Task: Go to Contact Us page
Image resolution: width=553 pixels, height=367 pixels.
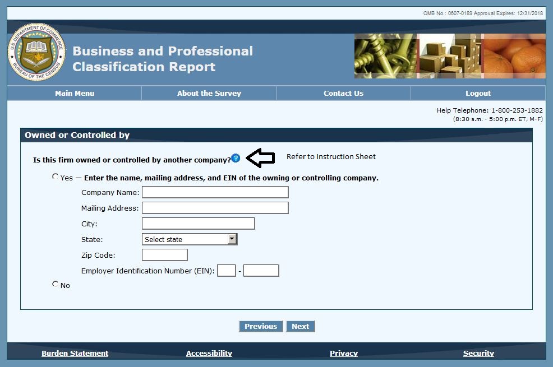Action: click(x=343, y=94)
